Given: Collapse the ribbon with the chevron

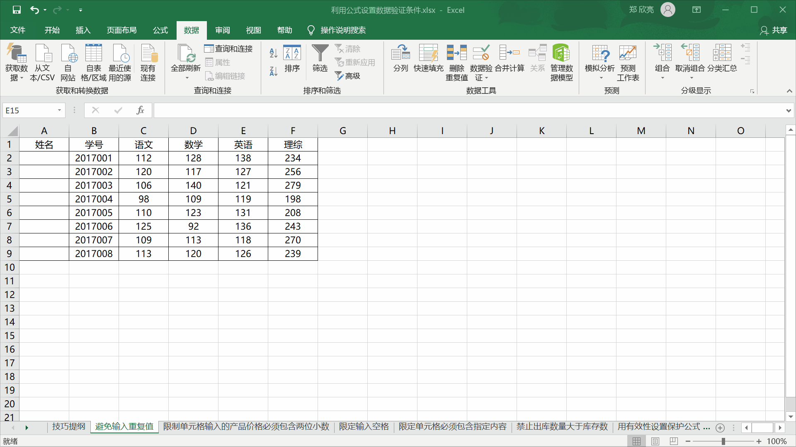Looking at the screenshot, I should (789, 91).
